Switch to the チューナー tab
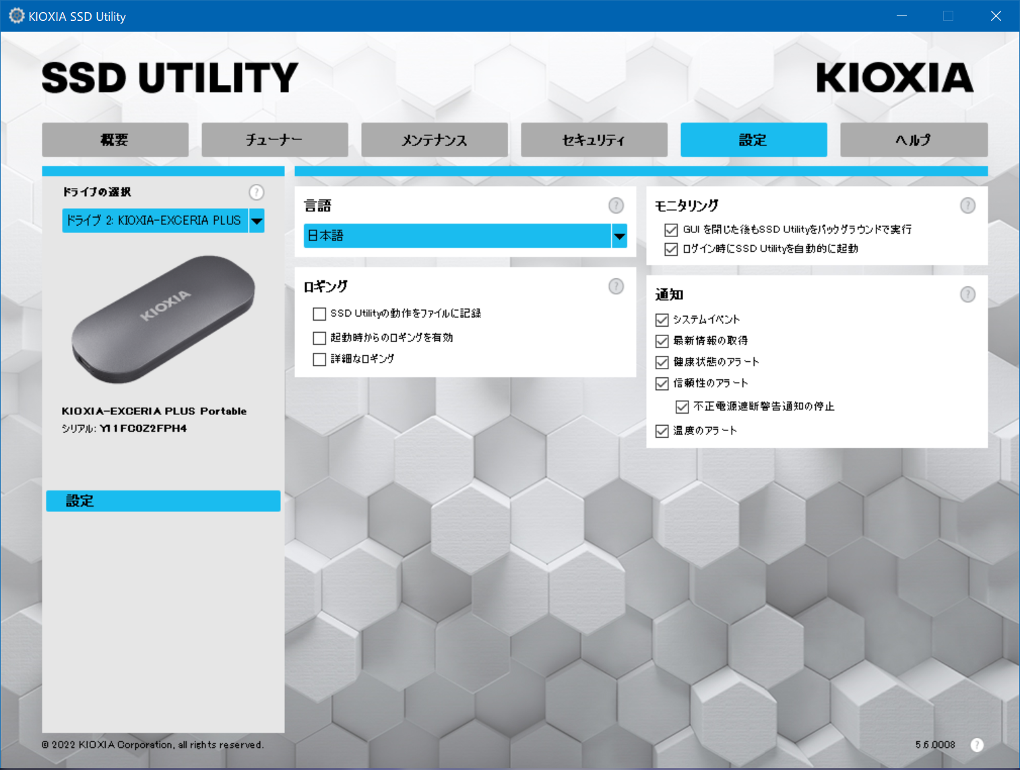 pyautogui.click(x=275, y=139)
